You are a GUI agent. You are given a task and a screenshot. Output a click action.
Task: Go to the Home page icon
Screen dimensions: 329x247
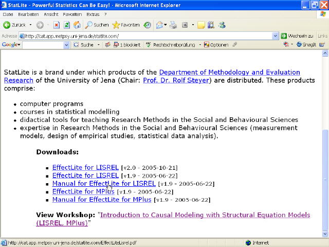77,25
